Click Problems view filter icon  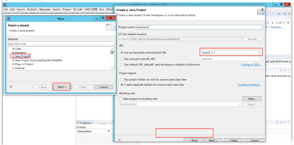pos(277,122)
